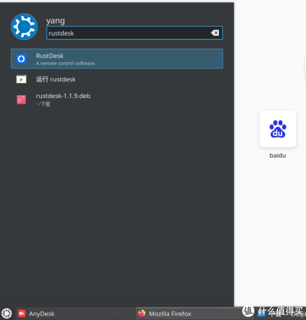The image size is (306, 320).
Task: Click the pink Debian package icon
Action: tap(21, 100)
